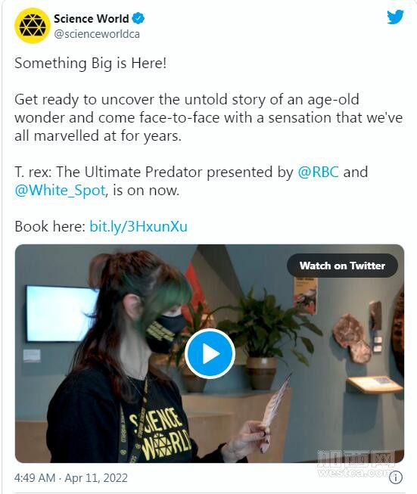Open the tweet info icon
The image size is (417, 494).
(x=396, y=477)
